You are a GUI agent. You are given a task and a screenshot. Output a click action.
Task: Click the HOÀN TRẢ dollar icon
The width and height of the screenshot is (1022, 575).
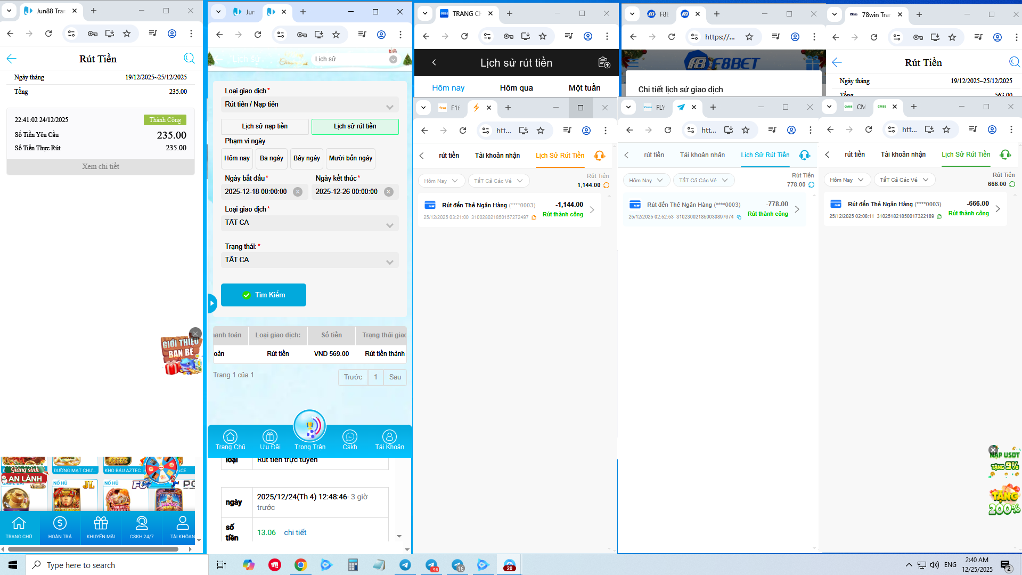tap(60, 527)
